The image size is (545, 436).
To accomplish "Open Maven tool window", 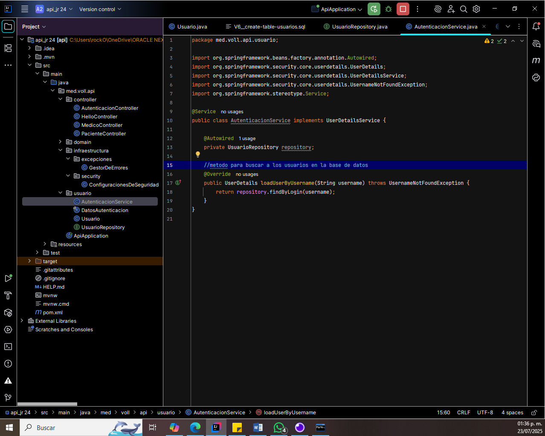I will coord(536,60).
